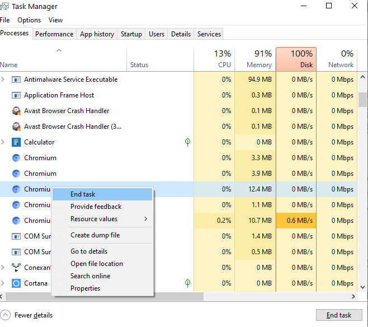Click the Chromium icon with 3.3 MB memory
The width and height of the screenshot is (368, 327).
tap(16, 158)
